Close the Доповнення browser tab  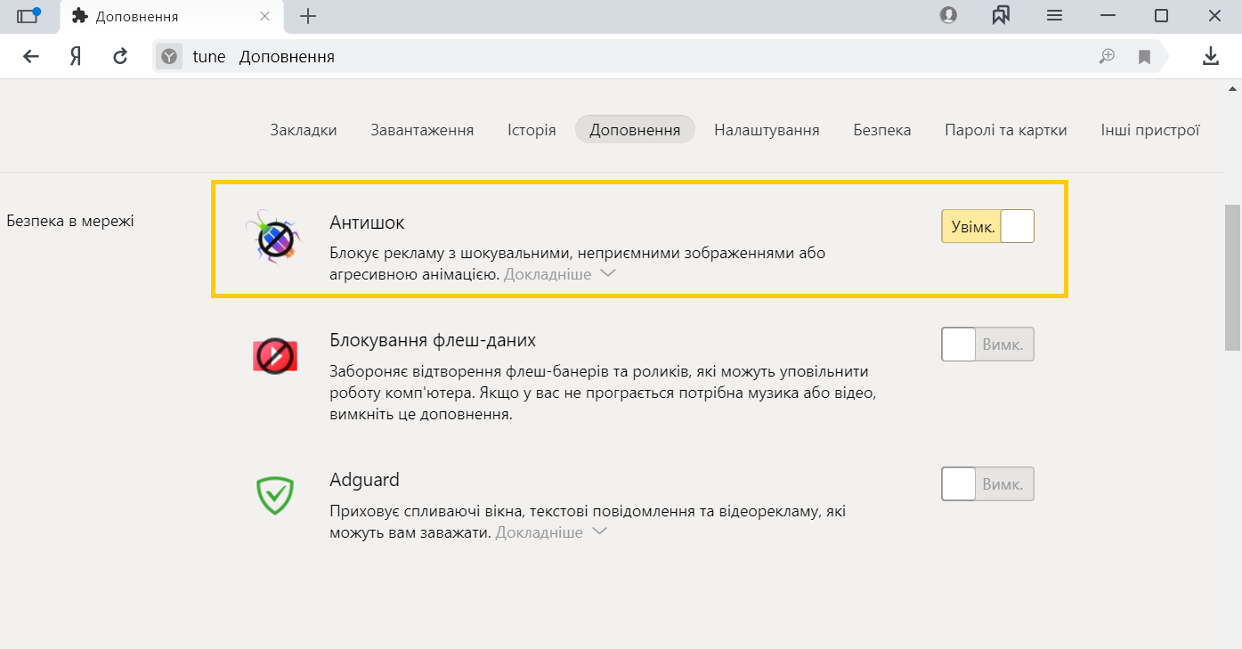264,16
